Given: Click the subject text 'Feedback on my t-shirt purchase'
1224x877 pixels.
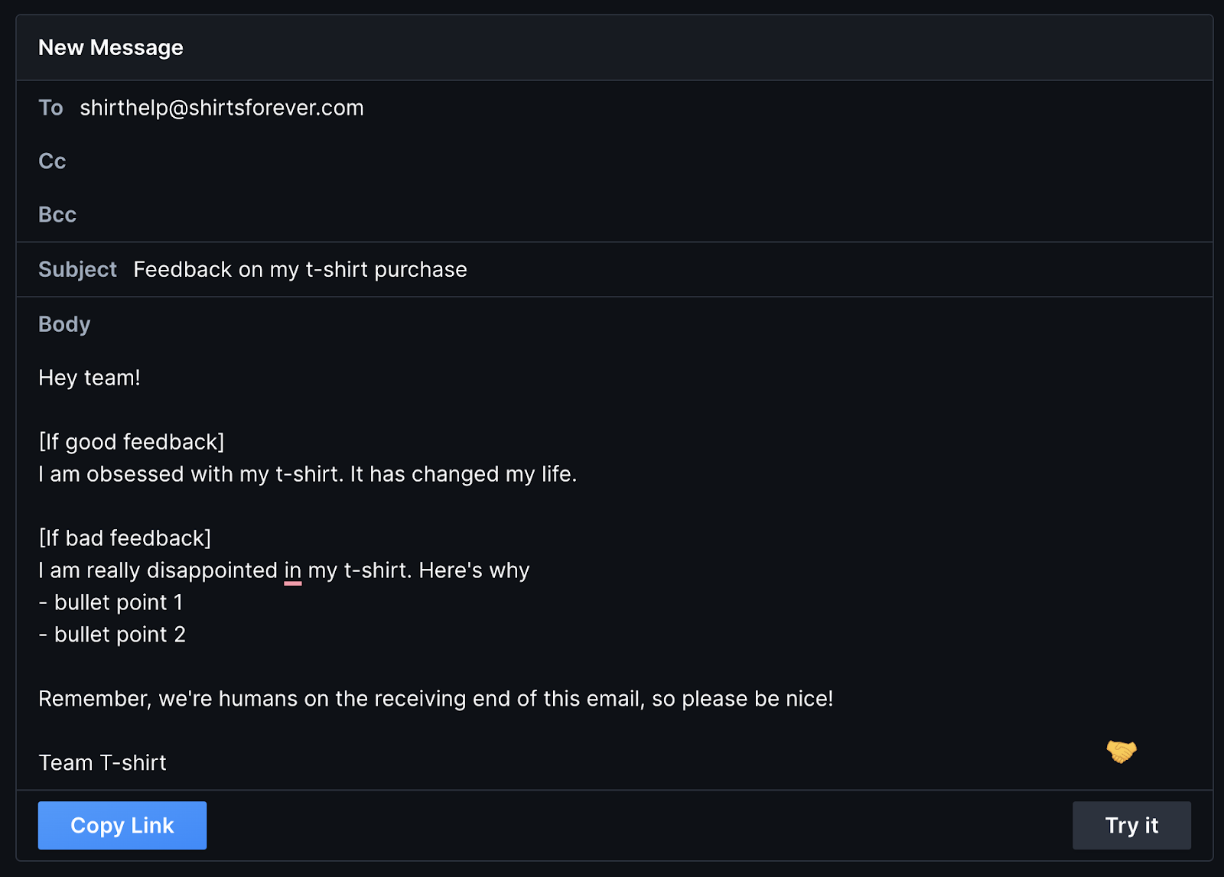Looking at the screenshot, I should coord(300,270).
